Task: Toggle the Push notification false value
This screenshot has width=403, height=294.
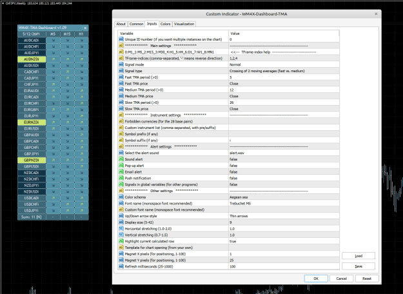Action: (x=284, y=178)
